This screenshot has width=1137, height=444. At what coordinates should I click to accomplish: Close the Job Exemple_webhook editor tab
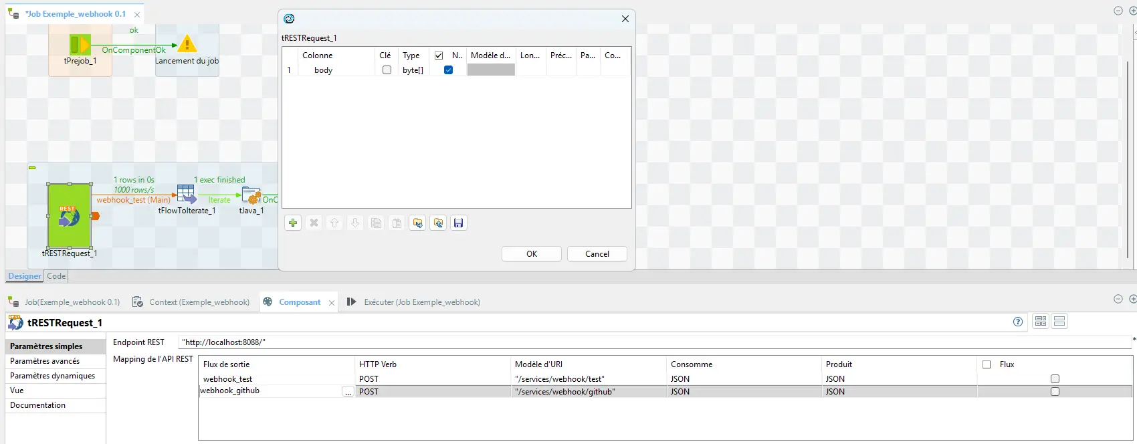coord(137,14)
